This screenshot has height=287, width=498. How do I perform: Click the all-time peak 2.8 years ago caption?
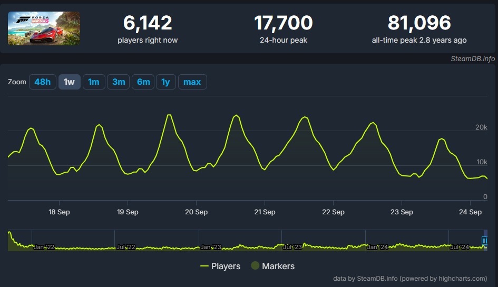(x=419, y=41)
